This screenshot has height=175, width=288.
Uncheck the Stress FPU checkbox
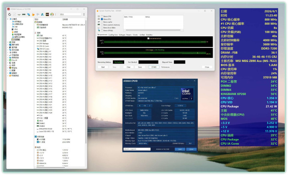(x=102, y=19)
